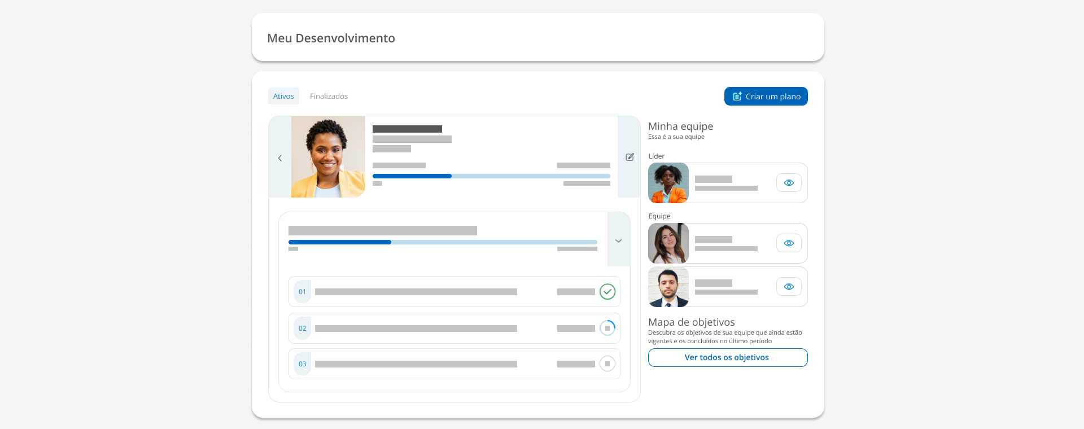Click the user's profile photo in yellow blazer
Image resolution: width=1084 pixels, height=429 pixels.
pyautogui.click(x=328, y=157)
